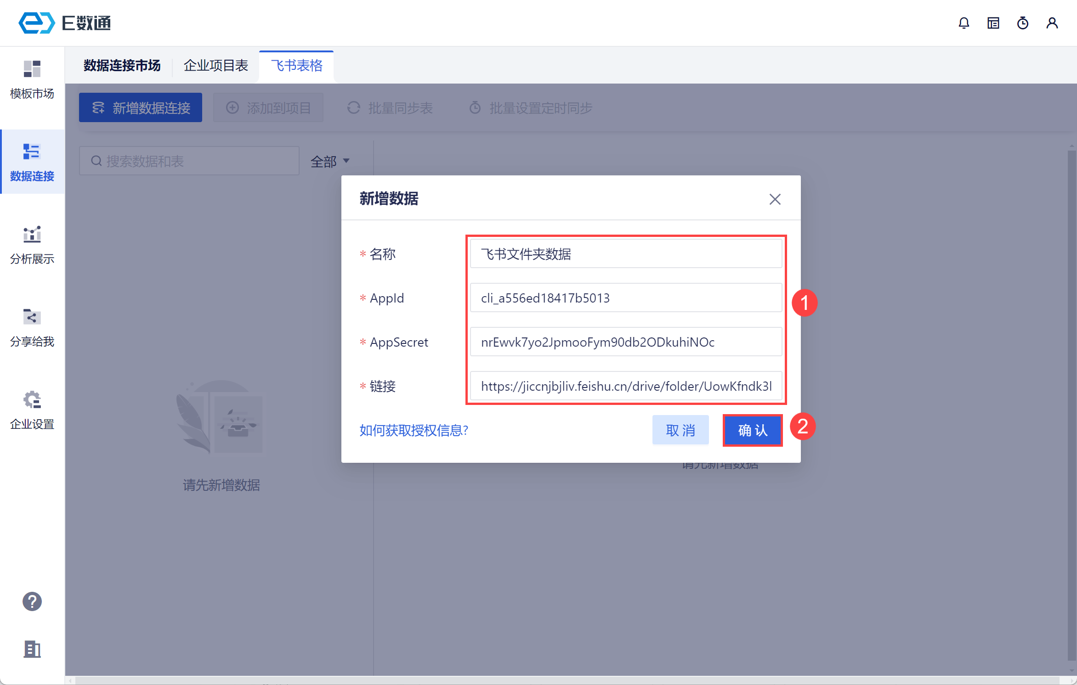Click the table list icon in header
The image size is (1077, 685).
[x=993, y=23]
